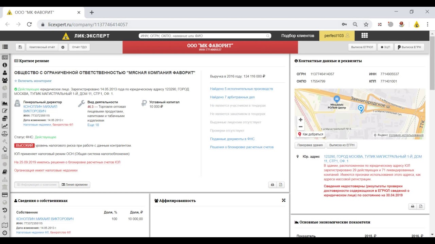The height and width of the screenshot is (244, 435).
Task: Open the Chrome three-dot menu
Action: [x=427, y=24]
